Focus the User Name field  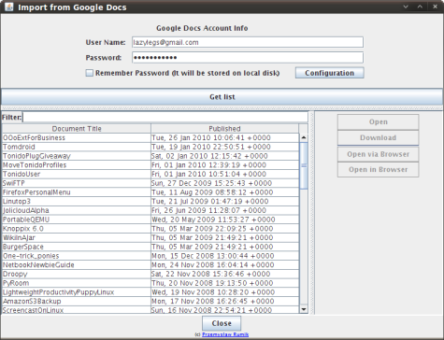[x=248, y=42]
